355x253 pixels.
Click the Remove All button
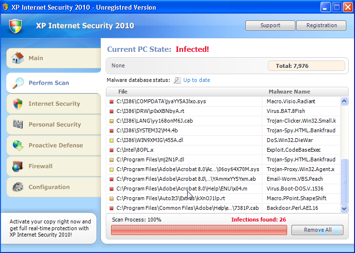point(317,230)
